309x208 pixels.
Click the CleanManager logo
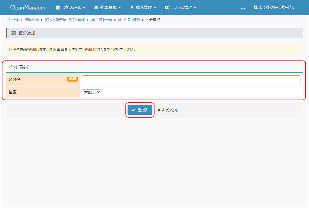pyautogui.click(x=28, y=7)
